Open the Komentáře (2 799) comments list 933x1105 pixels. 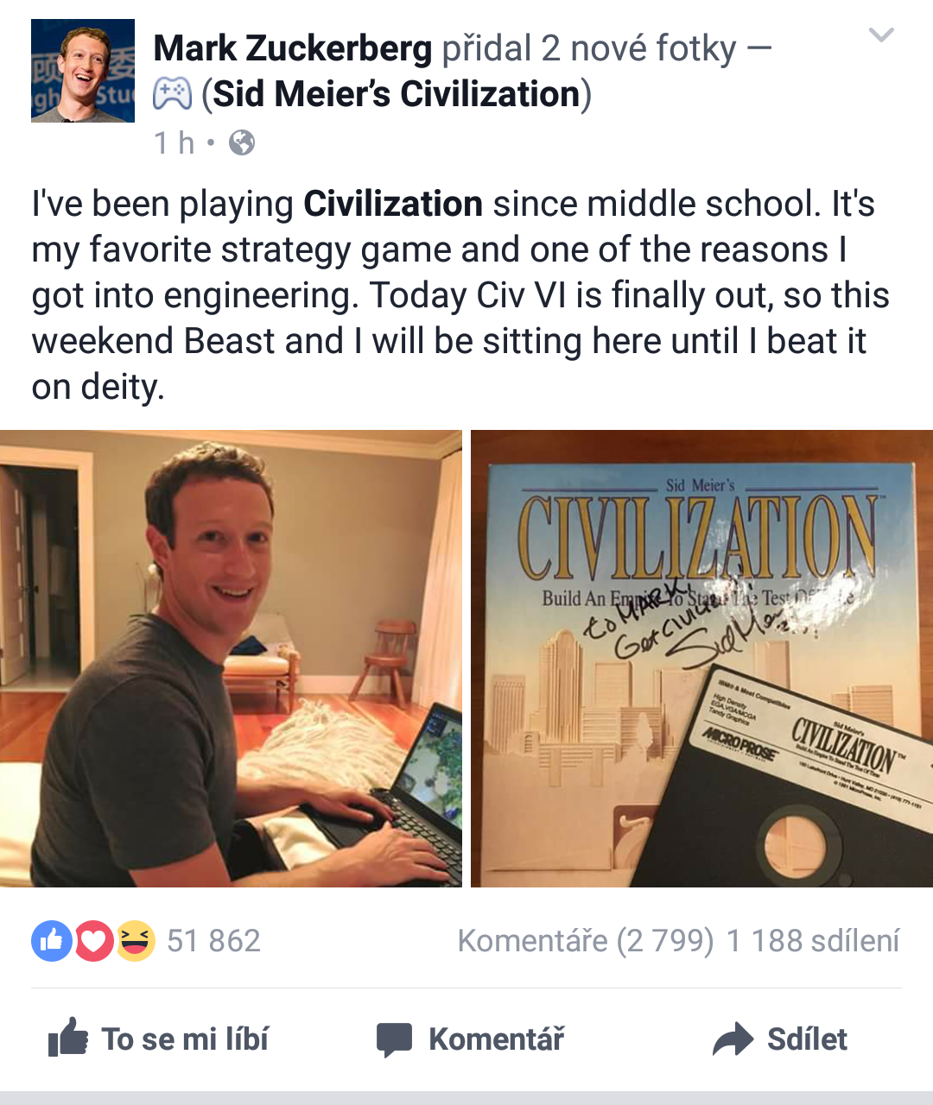(586, 941)
